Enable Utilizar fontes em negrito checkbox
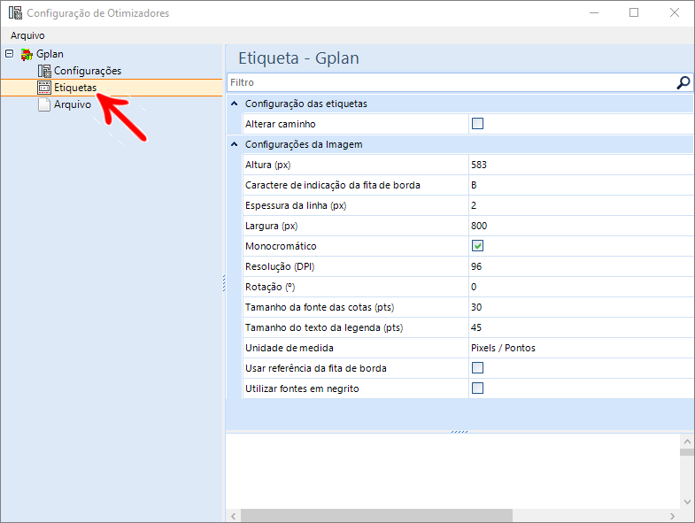695x523 pixels. coord(477,388)
